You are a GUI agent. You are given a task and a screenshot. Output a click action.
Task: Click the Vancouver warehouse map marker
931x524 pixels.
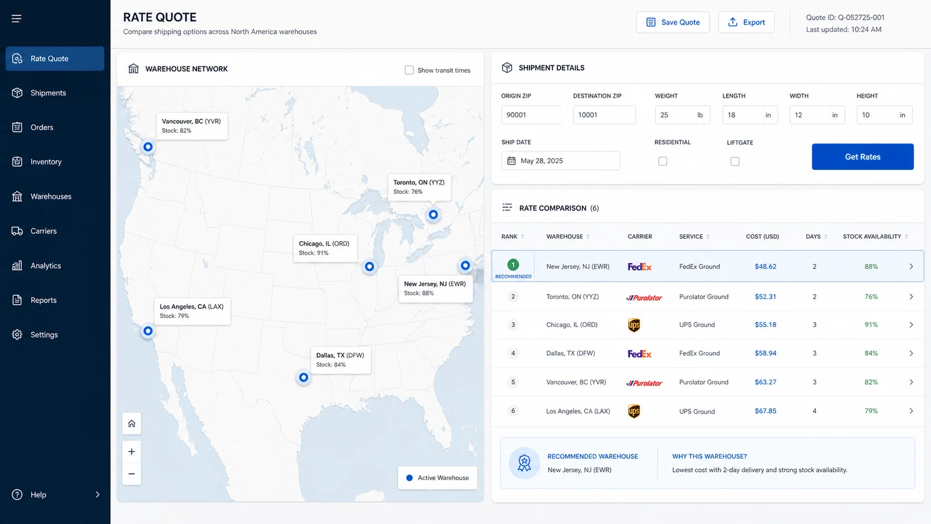tap(148, 147)
